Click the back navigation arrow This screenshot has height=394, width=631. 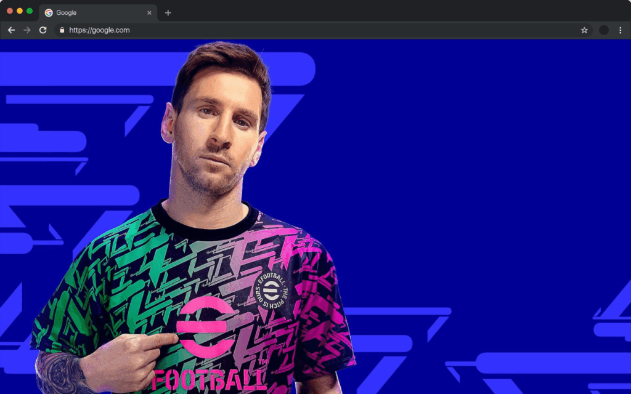(11, 30)
